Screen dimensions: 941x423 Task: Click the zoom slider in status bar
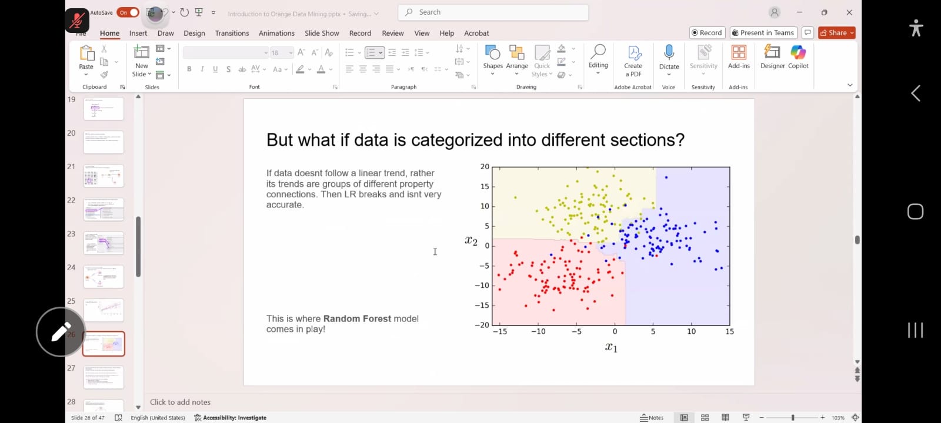pyautogui.click(x=792, y=418)
